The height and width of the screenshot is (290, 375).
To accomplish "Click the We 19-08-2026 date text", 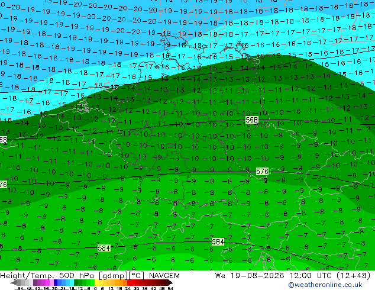I will tap(250, 276).
